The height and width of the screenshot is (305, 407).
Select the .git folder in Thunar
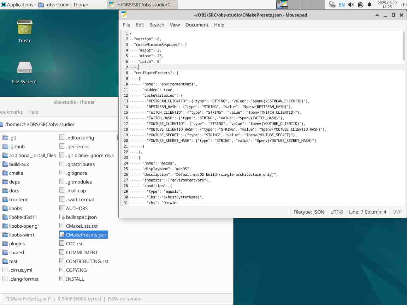[9, 138]
